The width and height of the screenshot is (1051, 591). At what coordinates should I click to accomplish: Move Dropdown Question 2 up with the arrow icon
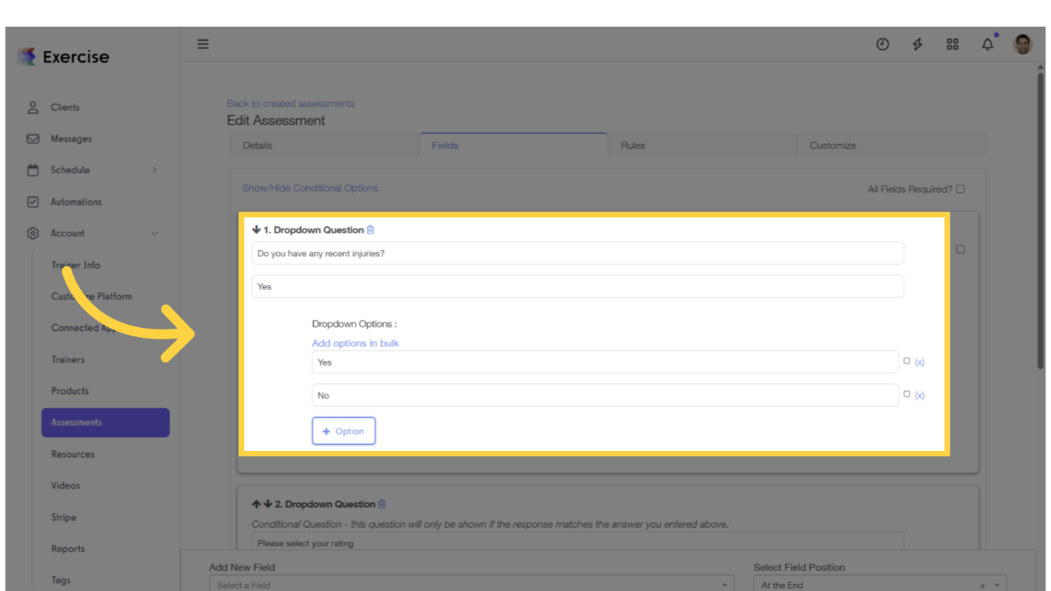pos(256,503)
